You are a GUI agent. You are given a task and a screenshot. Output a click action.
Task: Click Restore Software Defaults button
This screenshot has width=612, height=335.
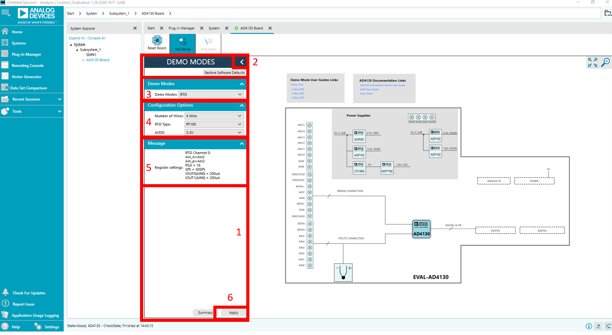(225, 73)
